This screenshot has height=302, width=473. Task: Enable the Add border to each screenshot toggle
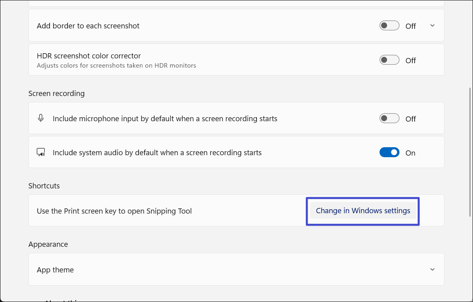click(389, 25)
